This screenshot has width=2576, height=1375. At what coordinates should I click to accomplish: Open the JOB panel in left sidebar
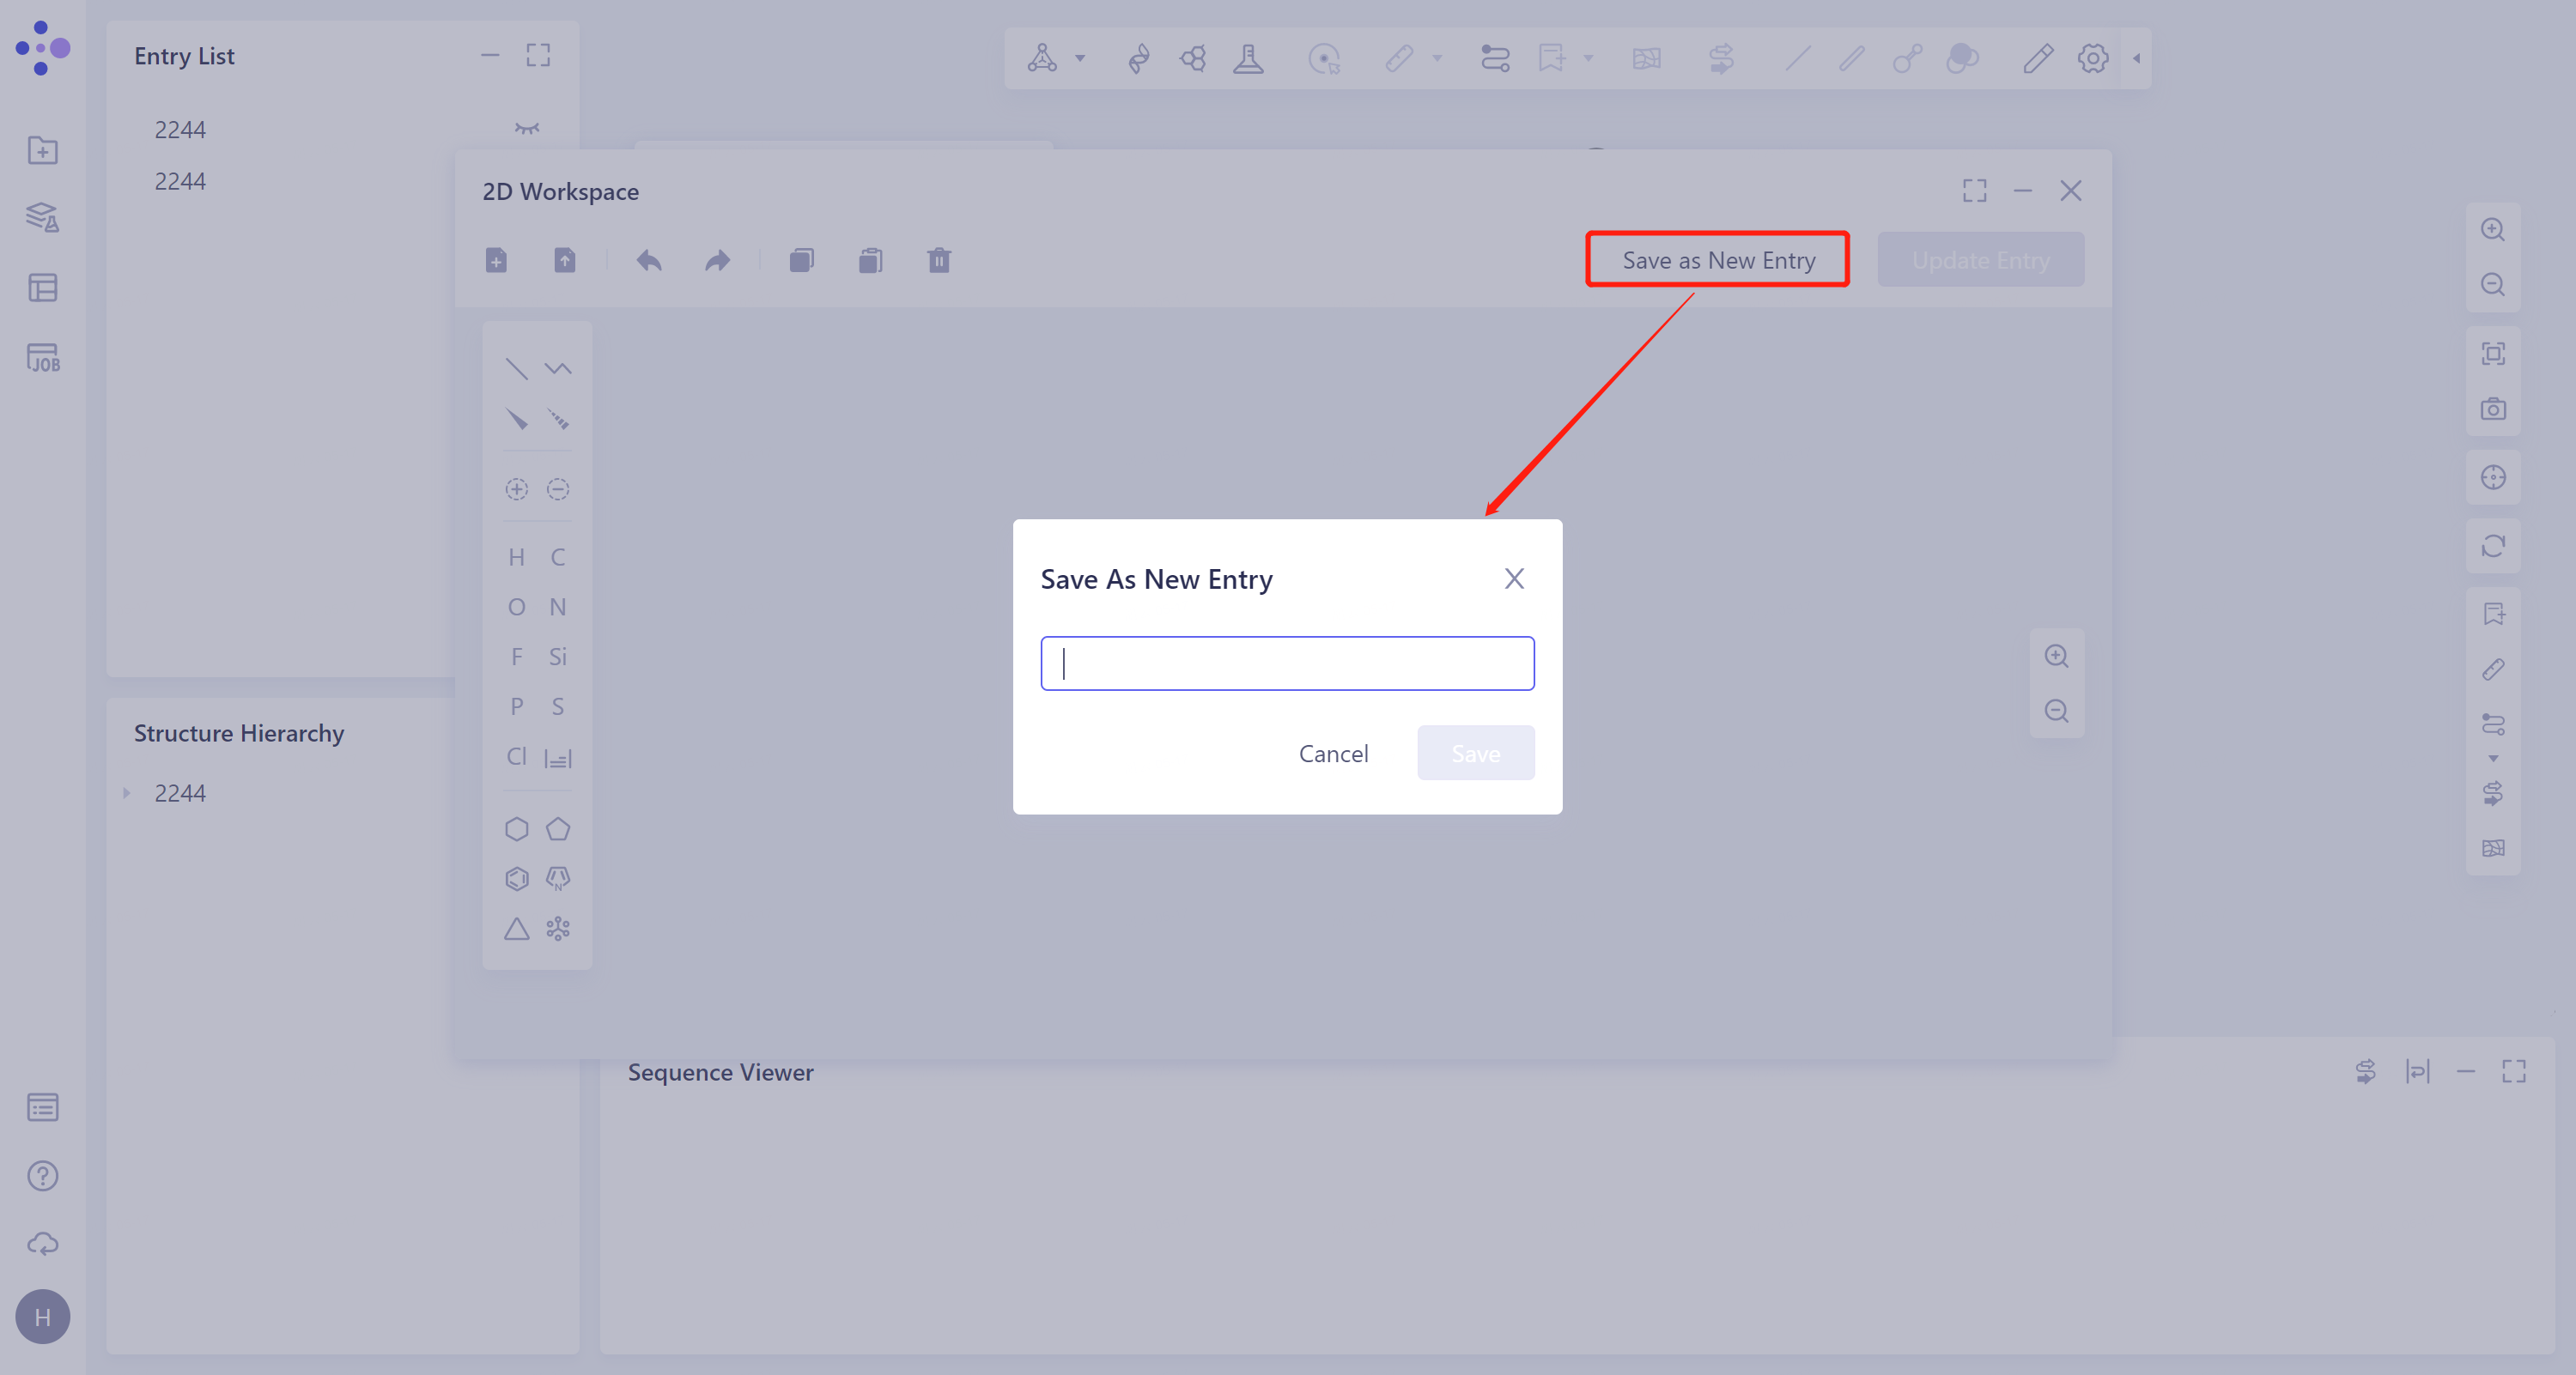[43, 358]
